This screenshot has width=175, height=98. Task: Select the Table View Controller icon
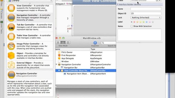click(x=11, y=37)
